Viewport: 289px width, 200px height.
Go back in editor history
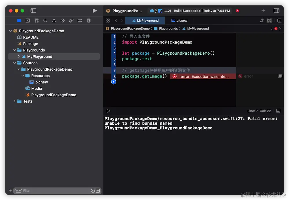coord(116,21)
